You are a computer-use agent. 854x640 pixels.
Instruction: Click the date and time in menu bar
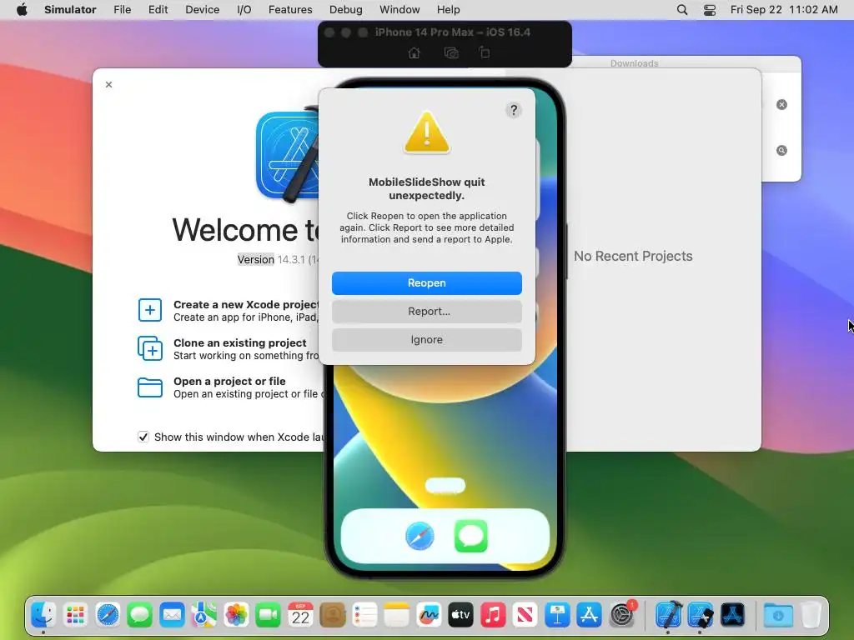(x=784, y=10)
